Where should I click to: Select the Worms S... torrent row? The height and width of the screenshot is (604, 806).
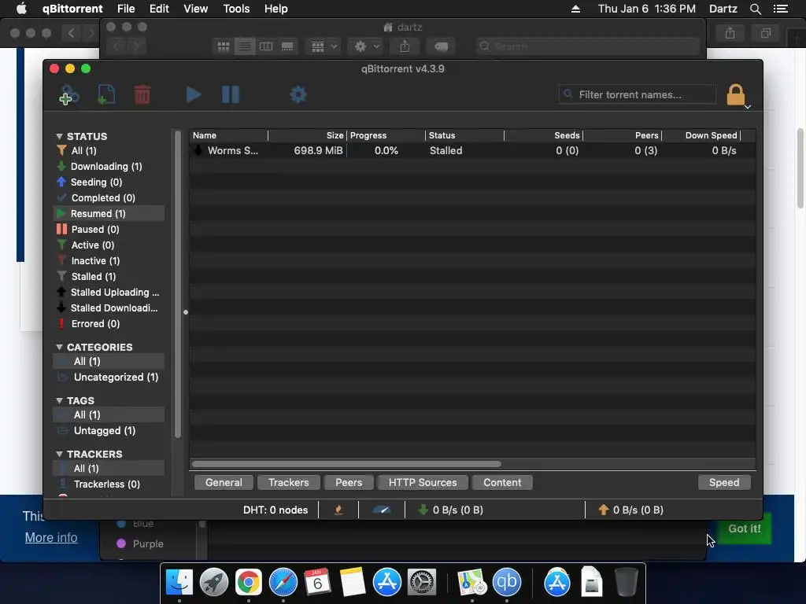[x=472, y=150]
